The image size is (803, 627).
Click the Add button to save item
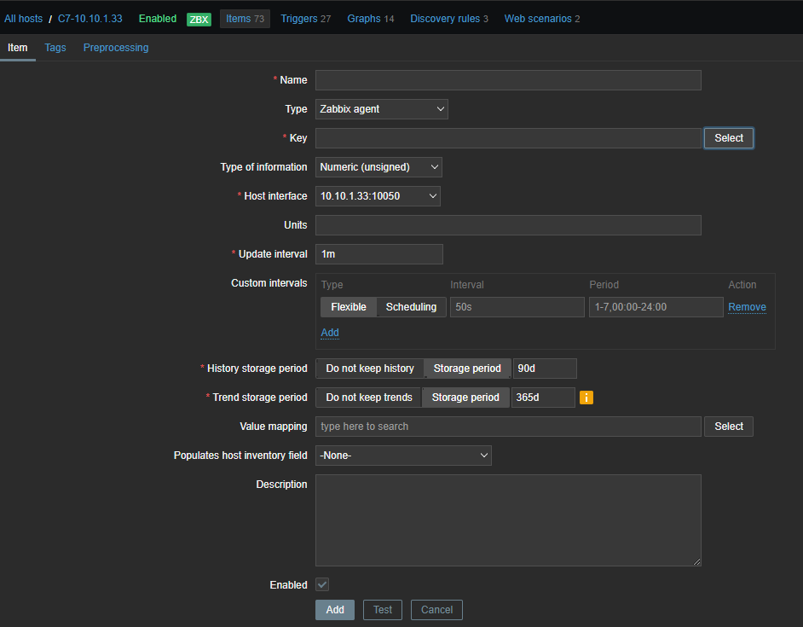tap(335, 610)
